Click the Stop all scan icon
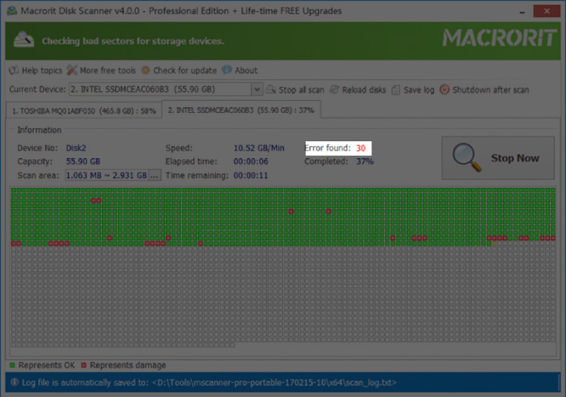Viewport: 566px width, 397px height. tap(271, 89)
